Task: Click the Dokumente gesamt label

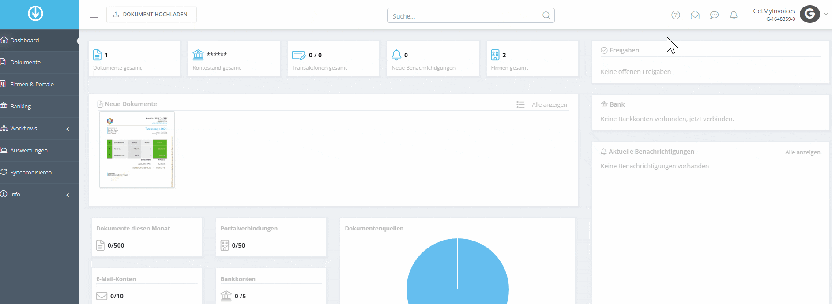Action: click(x=117, y=68)
